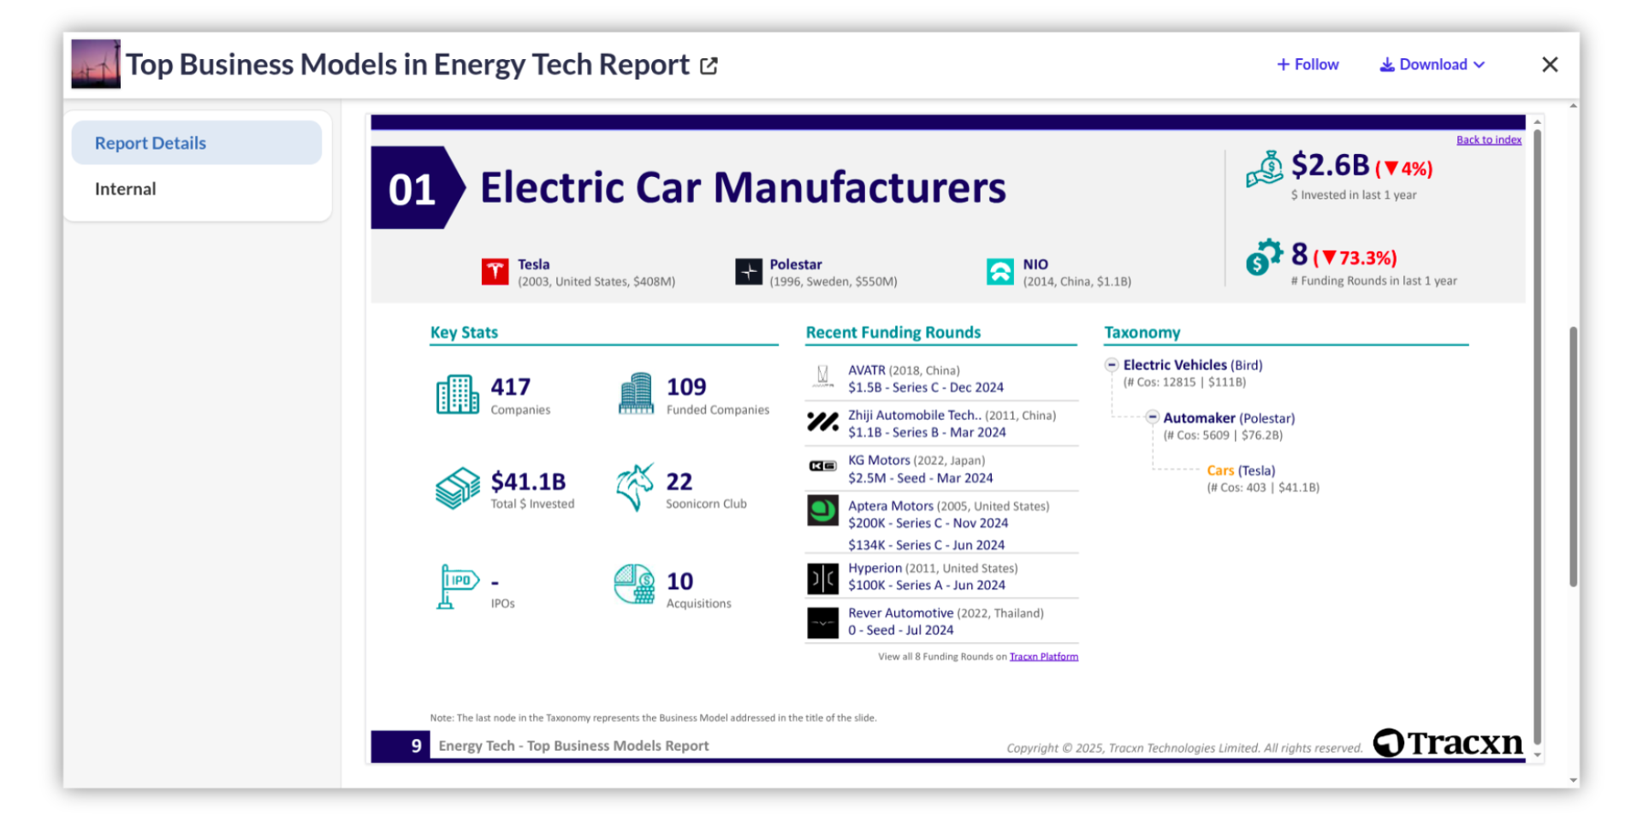The width and height of the screenshot is (1643, 821).
Task: Click the Tesla logo icon
Action: 495,272
